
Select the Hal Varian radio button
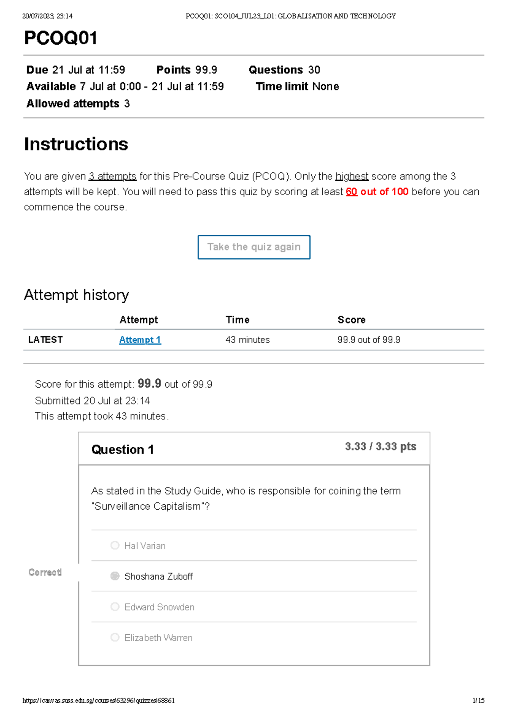point(115,546)
